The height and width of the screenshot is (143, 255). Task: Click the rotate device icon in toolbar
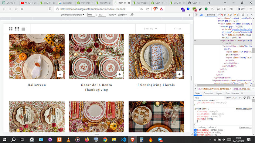[132, 15]
